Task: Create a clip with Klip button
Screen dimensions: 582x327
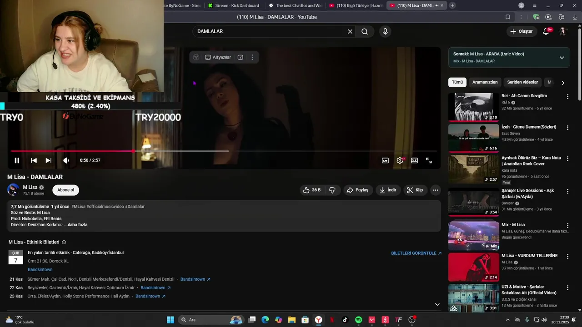Action: point(415,190)
